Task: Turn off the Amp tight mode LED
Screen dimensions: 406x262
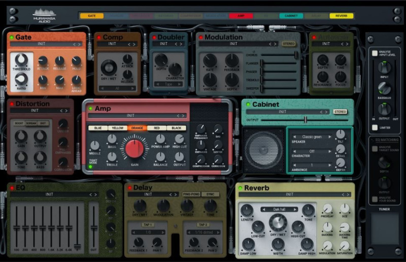Action: (90, 167)
